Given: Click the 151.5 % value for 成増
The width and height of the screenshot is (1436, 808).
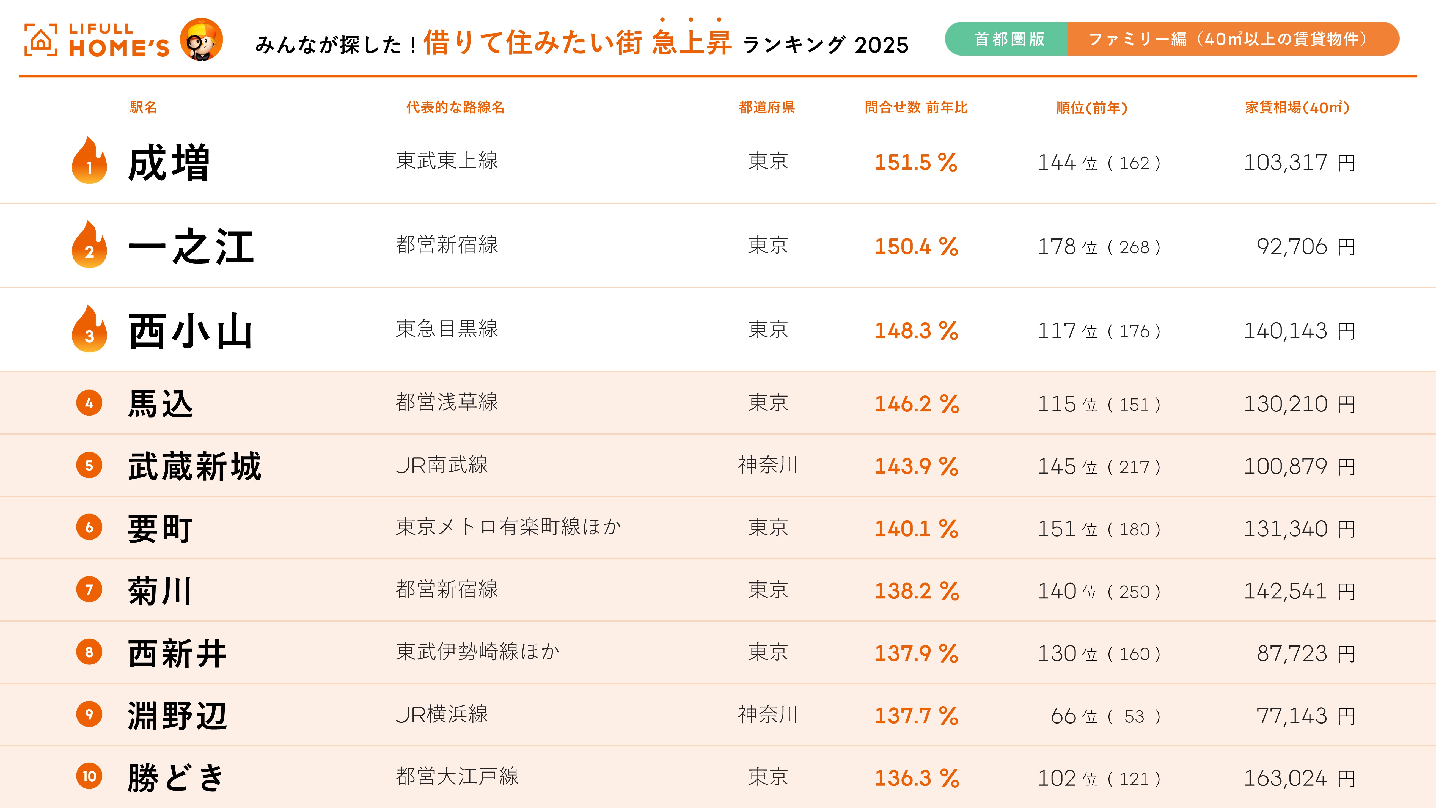Looking at the screenshot, I should tap(916, 162).
